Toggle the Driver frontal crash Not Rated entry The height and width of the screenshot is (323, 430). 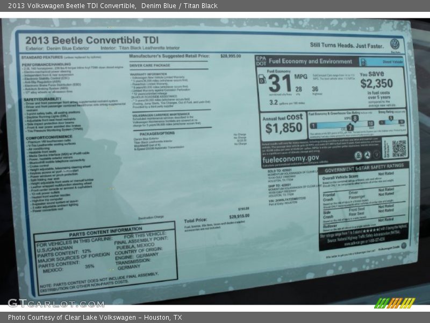coord(385,190)
